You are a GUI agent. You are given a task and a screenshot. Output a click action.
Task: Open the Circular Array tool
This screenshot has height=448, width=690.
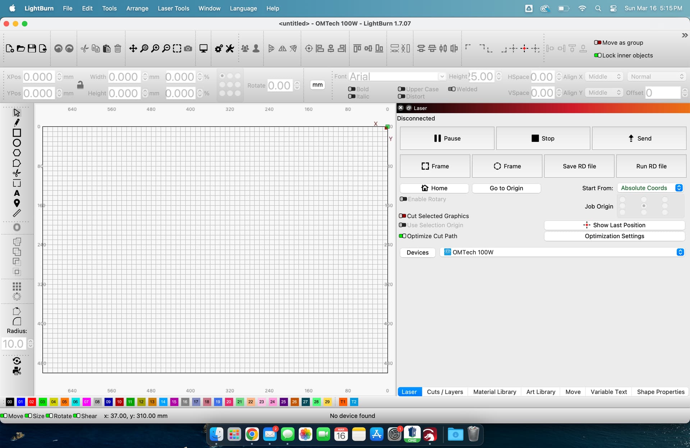tap(17, 296)
